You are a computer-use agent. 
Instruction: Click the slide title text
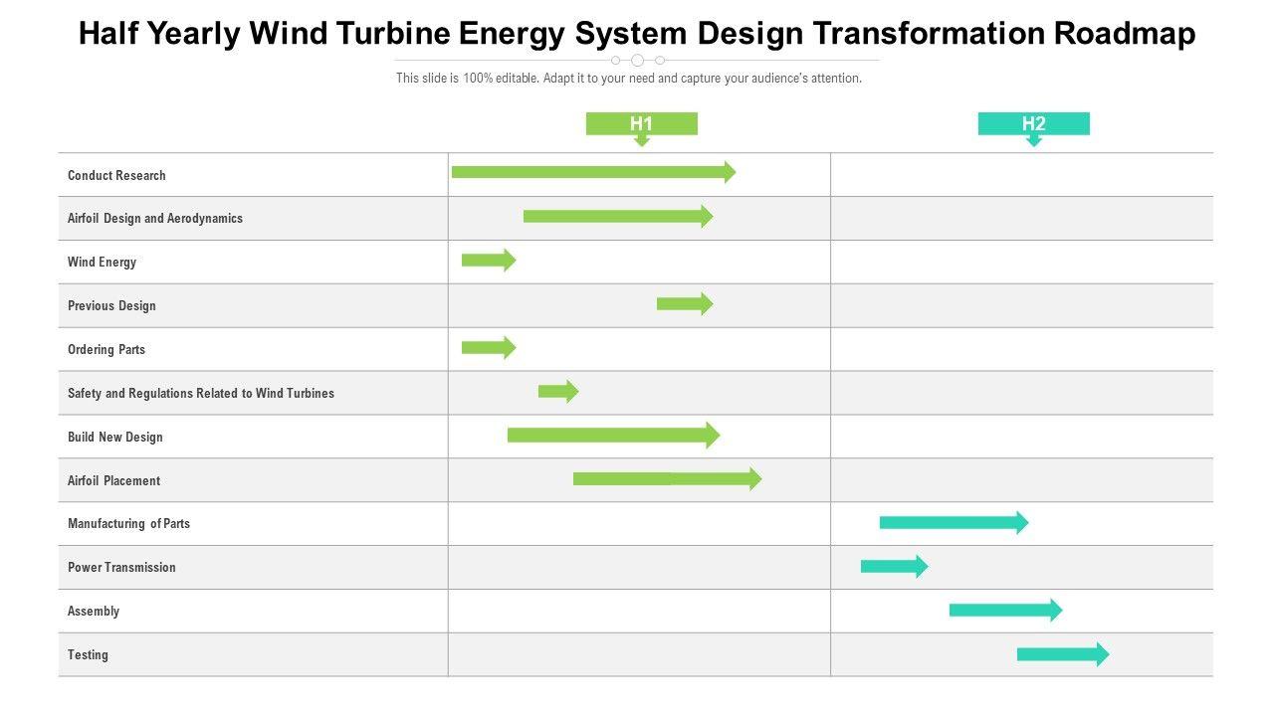tap(637, 34)
